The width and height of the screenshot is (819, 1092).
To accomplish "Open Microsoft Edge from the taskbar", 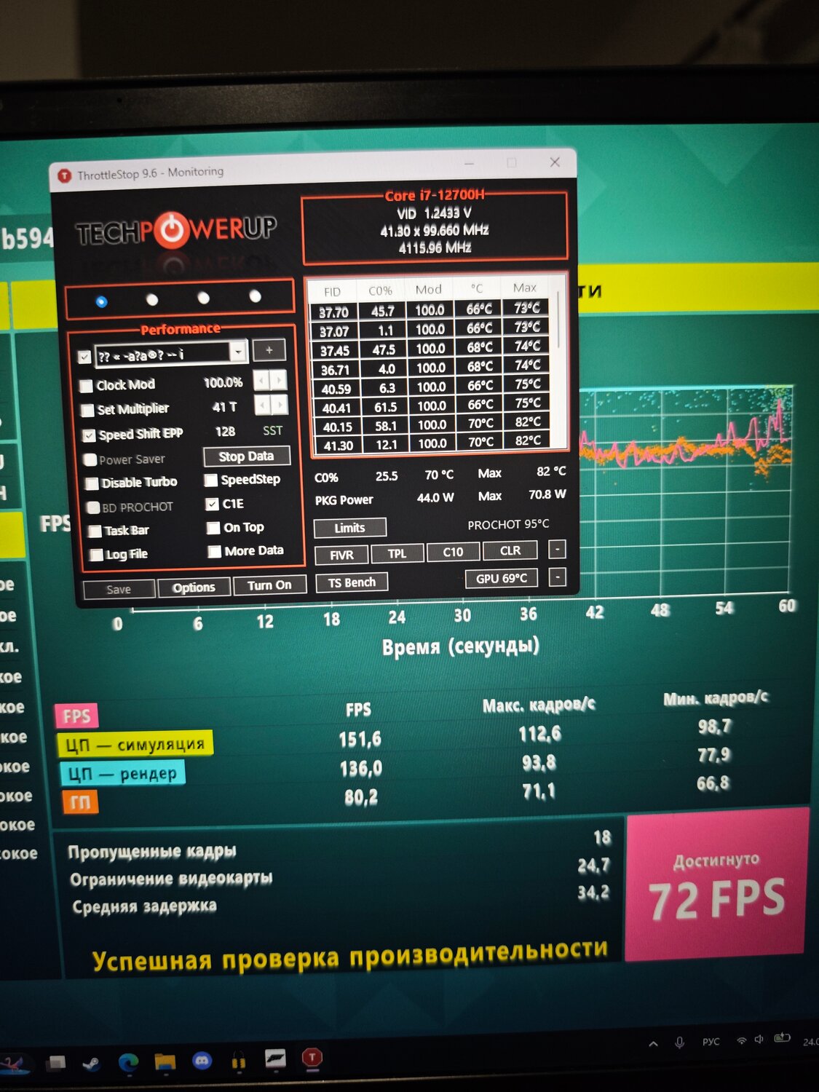I will [x=129, y=1063].
